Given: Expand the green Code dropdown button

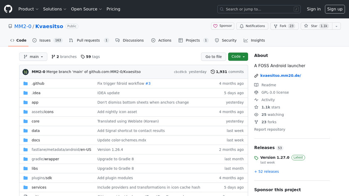Looking at the screenshot, I should (x=238, y=57).
